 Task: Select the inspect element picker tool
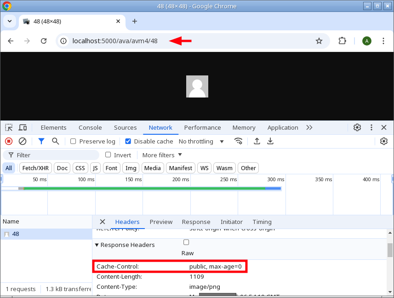[x=9, y=128]
